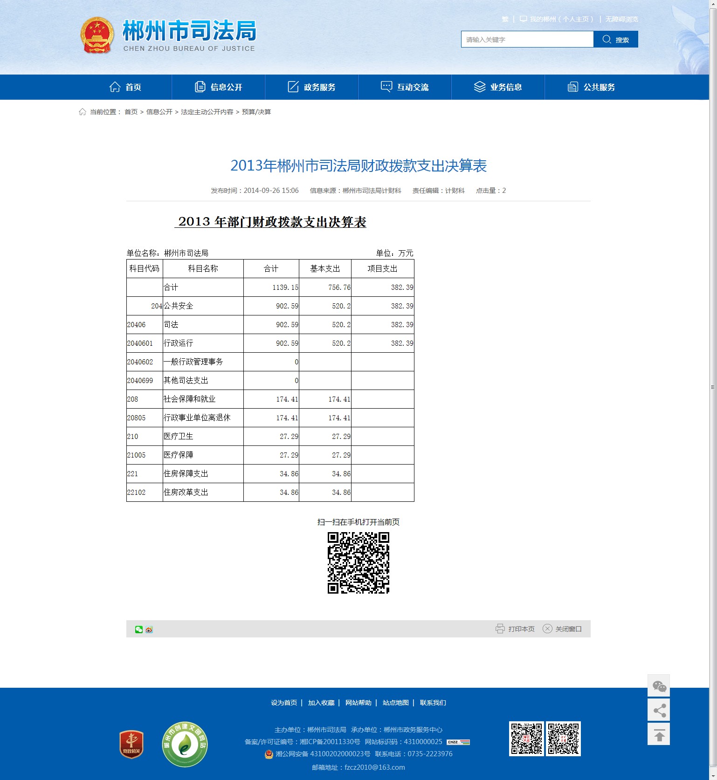Screen dimensions: 717x780
Task: Click the subject code 21005
Action: click(x=136, y=455)
